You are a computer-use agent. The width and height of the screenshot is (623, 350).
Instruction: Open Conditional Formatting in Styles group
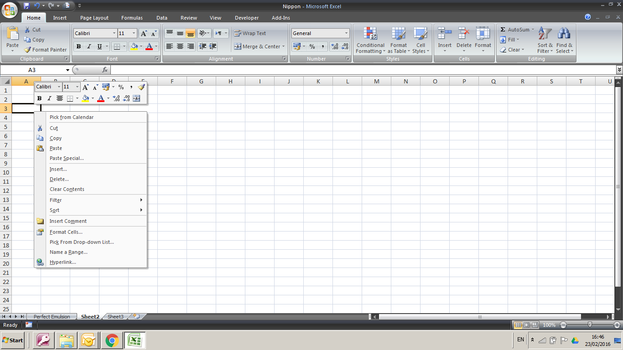pos(370,40)
